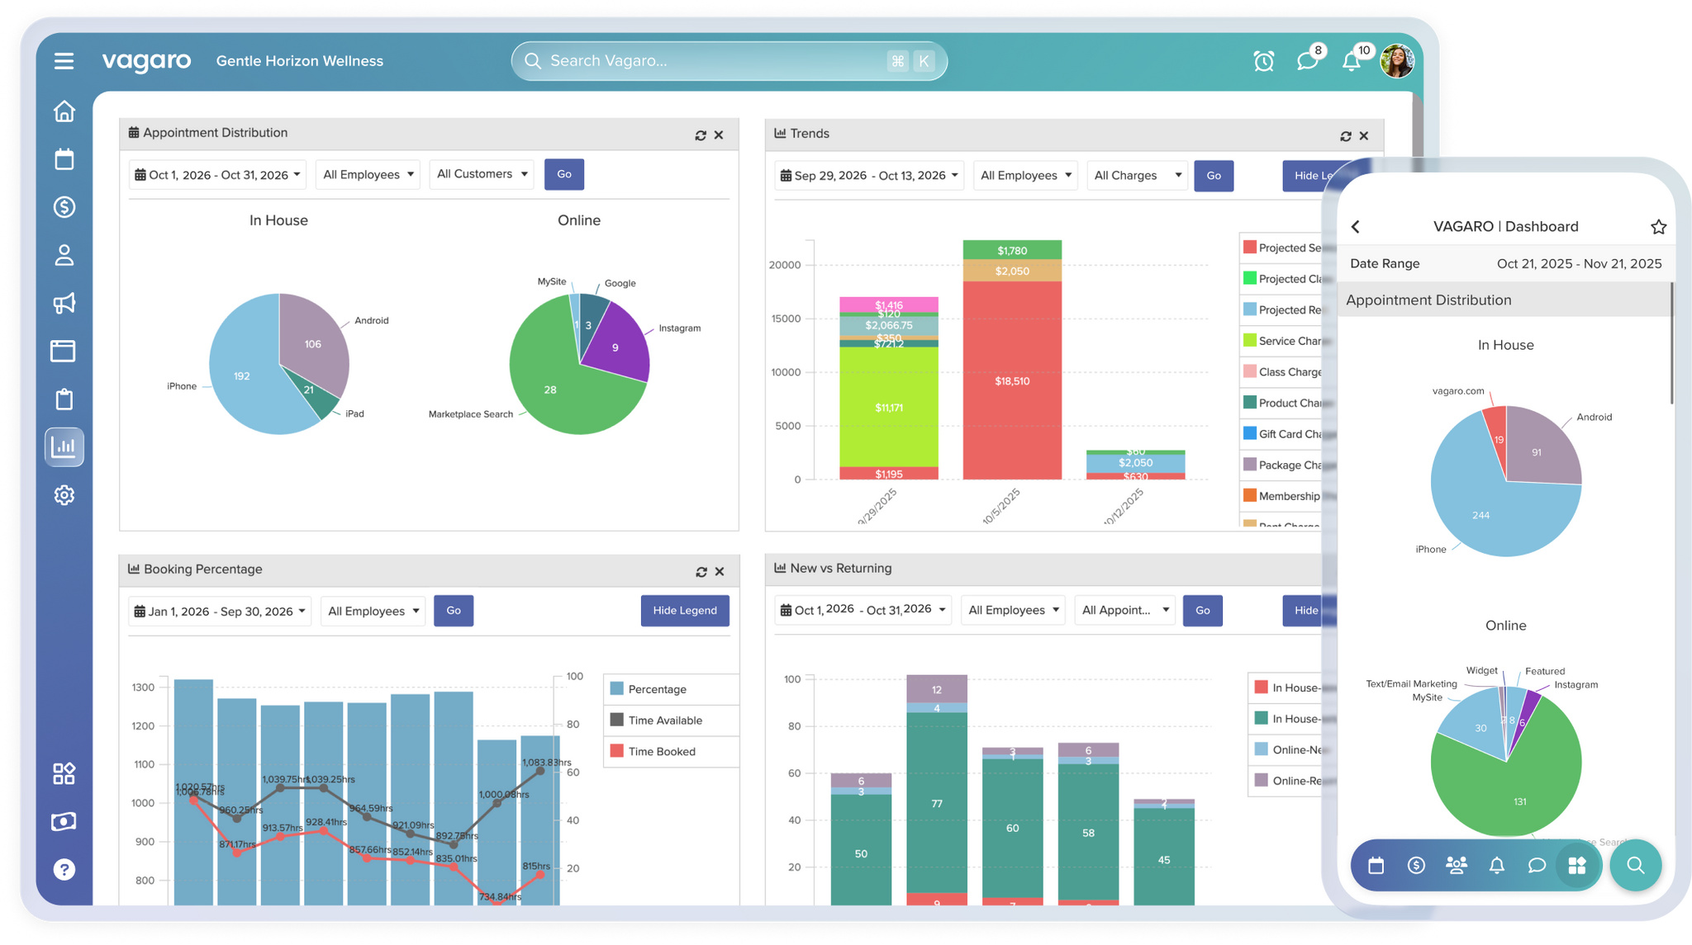Screen dimensions: 1692x945
Task: Expand All Employees dropdown in New vs Returning
Action: point(1013,611)
